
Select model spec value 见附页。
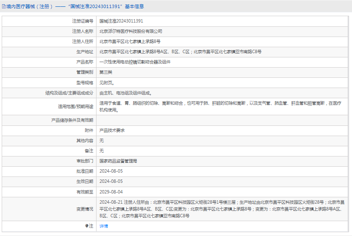(107, 83)
